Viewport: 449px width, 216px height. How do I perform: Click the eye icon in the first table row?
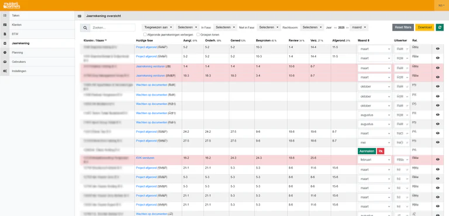[437, 49]
